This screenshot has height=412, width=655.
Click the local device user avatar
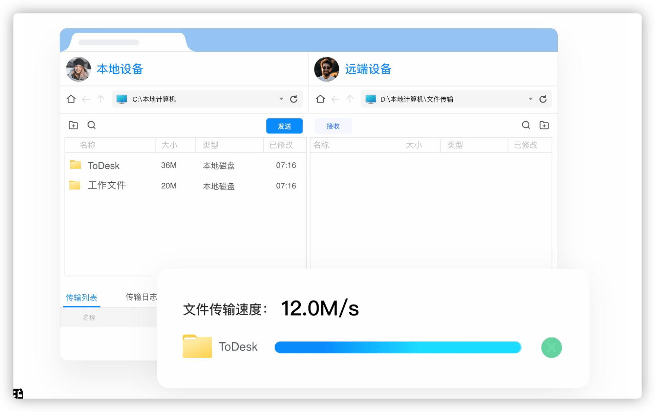click(78, 69)
